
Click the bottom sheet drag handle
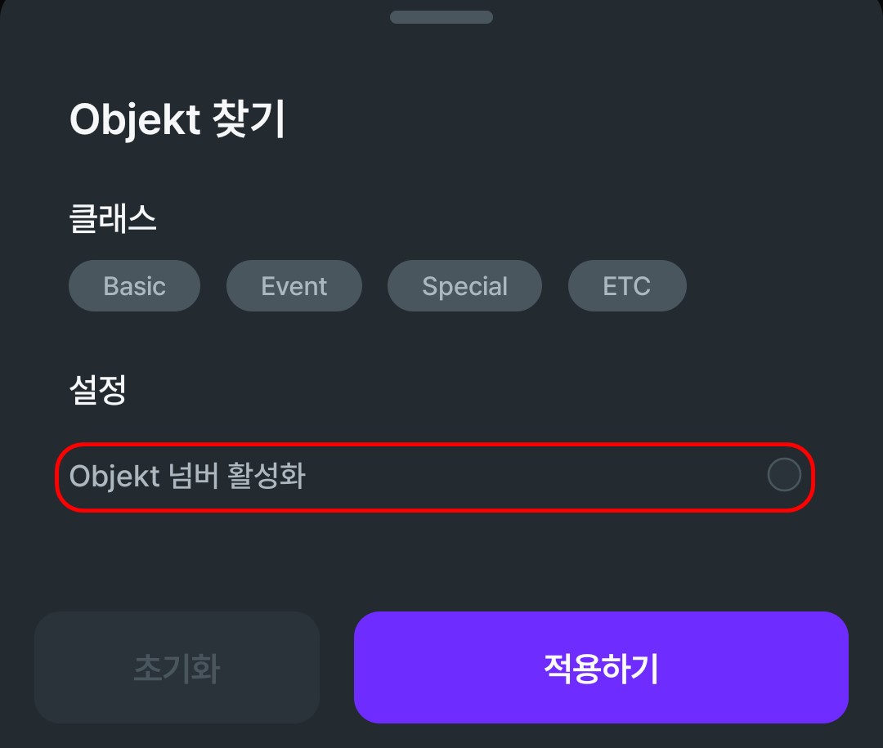point(441,17)
